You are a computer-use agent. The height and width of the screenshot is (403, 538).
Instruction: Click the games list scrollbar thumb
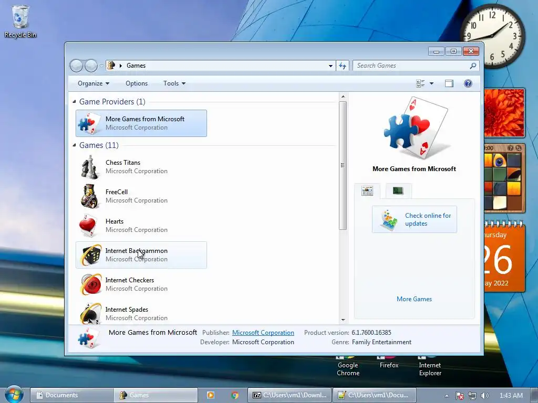[x=343, y=165]
